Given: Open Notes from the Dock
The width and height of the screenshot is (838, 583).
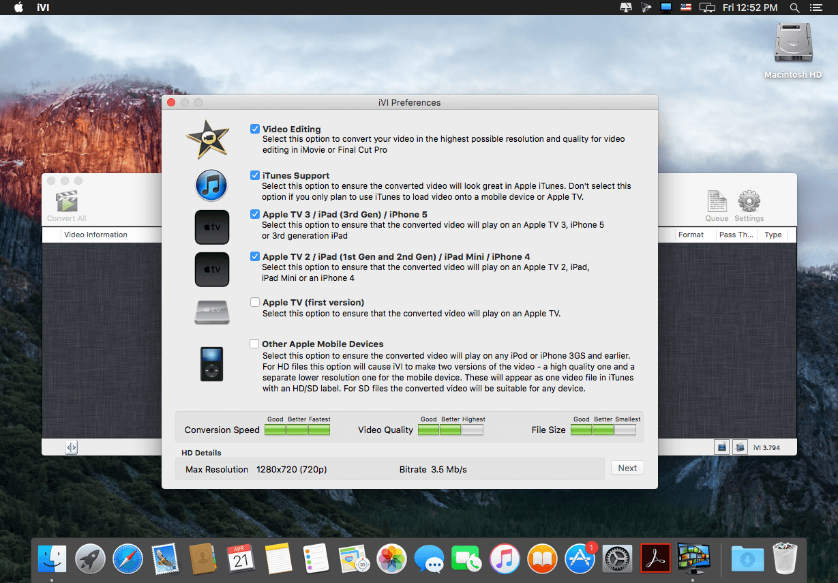Looking at the screenshot, I should coord(278,559).
